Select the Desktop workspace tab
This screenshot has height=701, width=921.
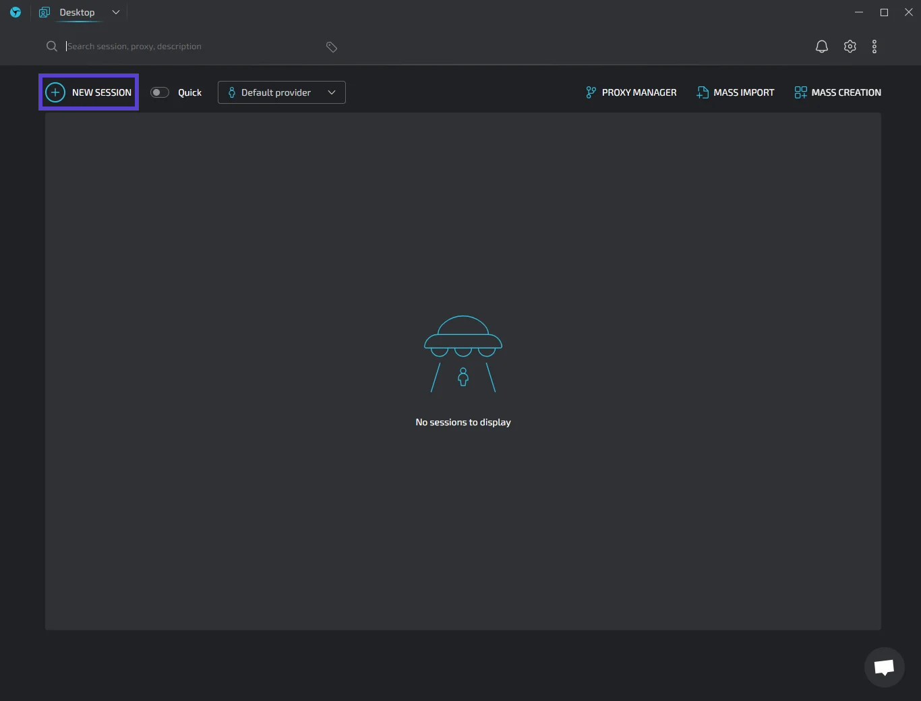76,12
